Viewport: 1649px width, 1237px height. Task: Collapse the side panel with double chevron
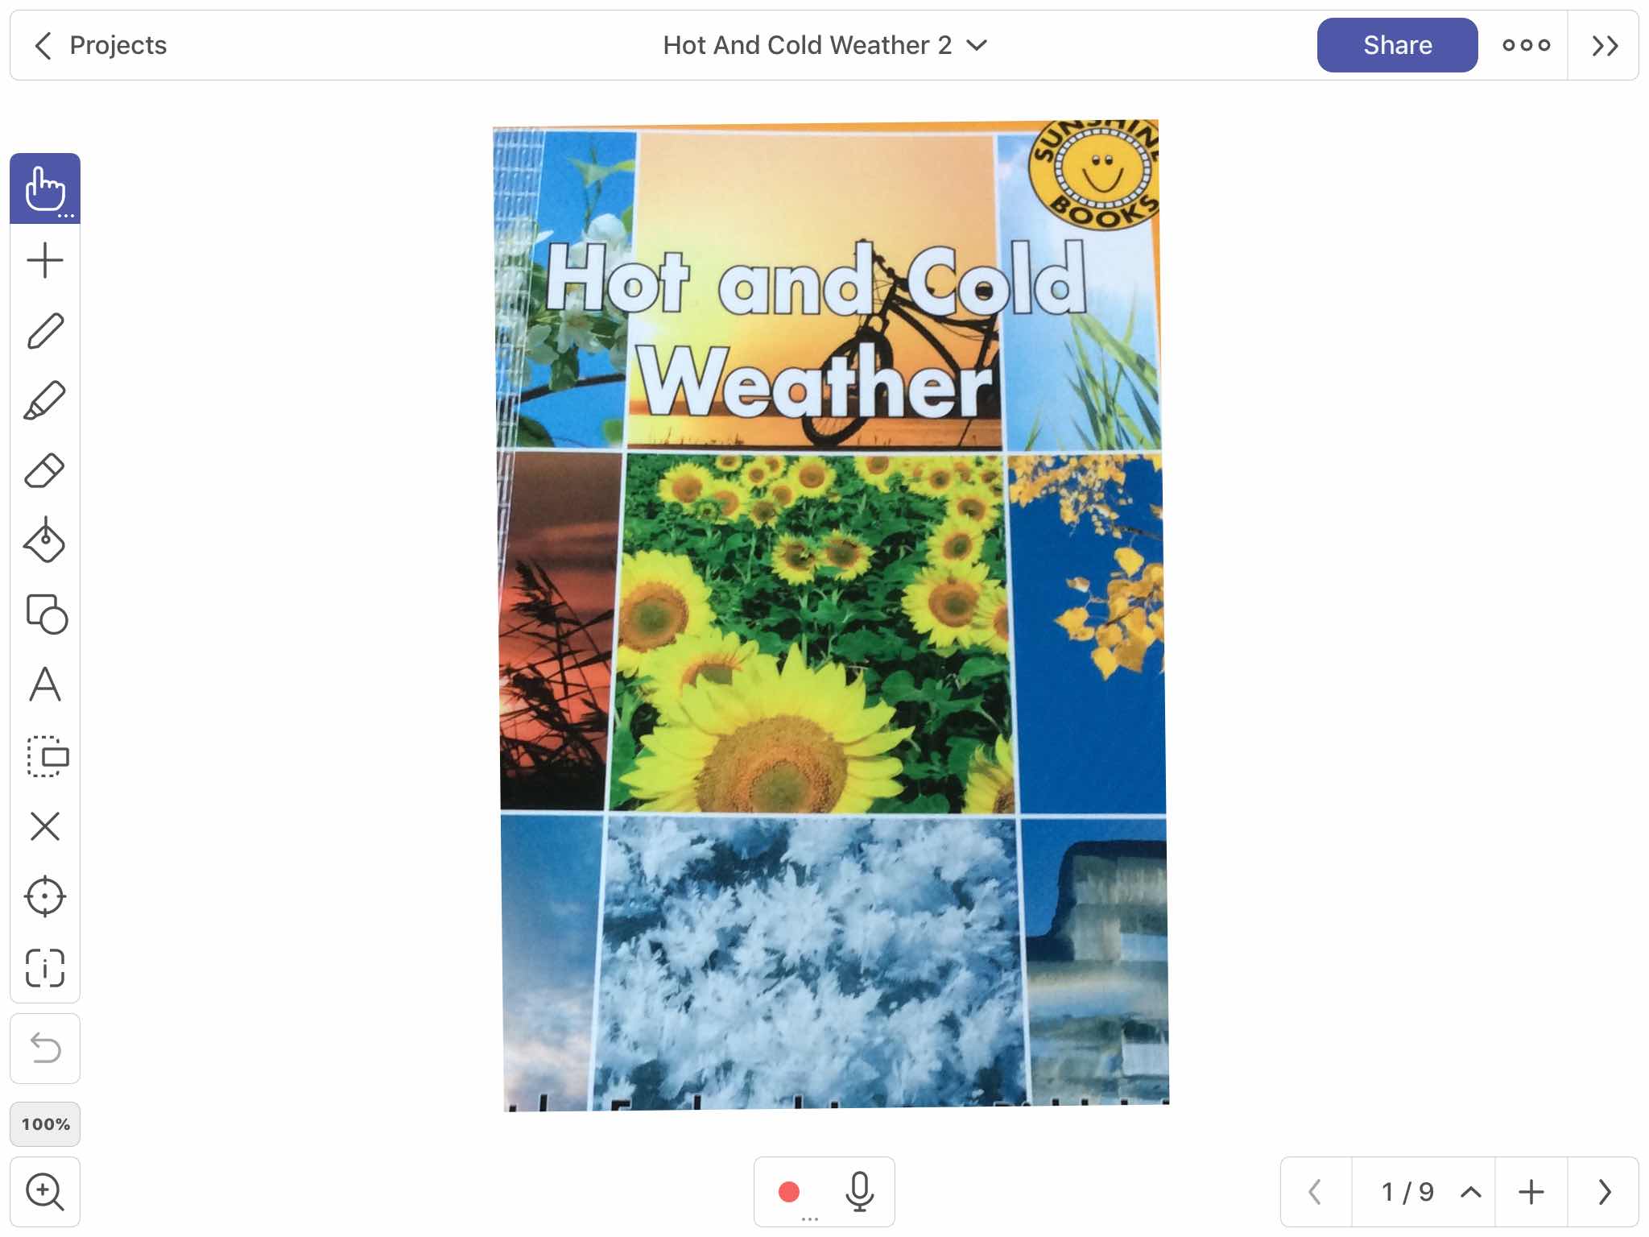(1605, 45)
